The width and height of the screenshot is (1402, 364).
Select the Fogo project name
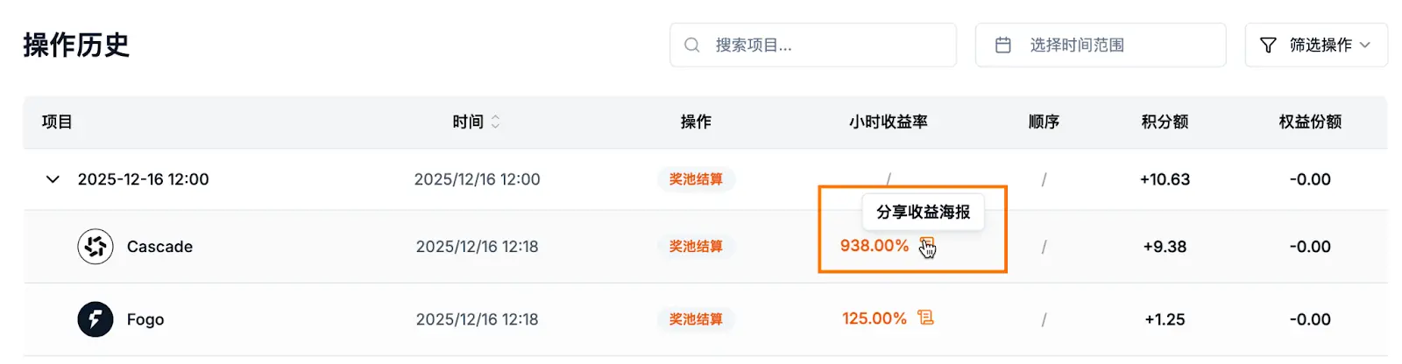tap(145, 319)
